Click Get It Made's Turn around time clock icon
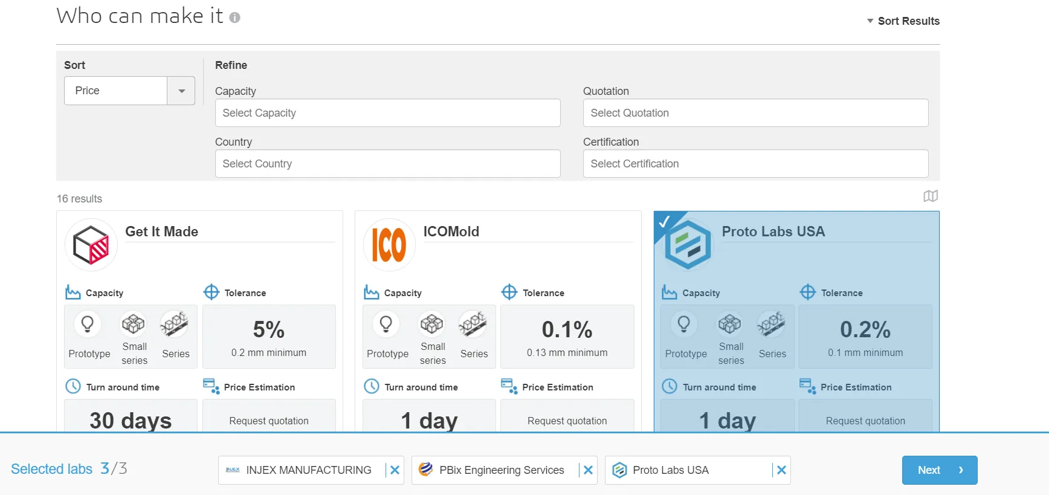Image resolution: width=1049 pixels, height=495 pixels. (x=73, y=386)
